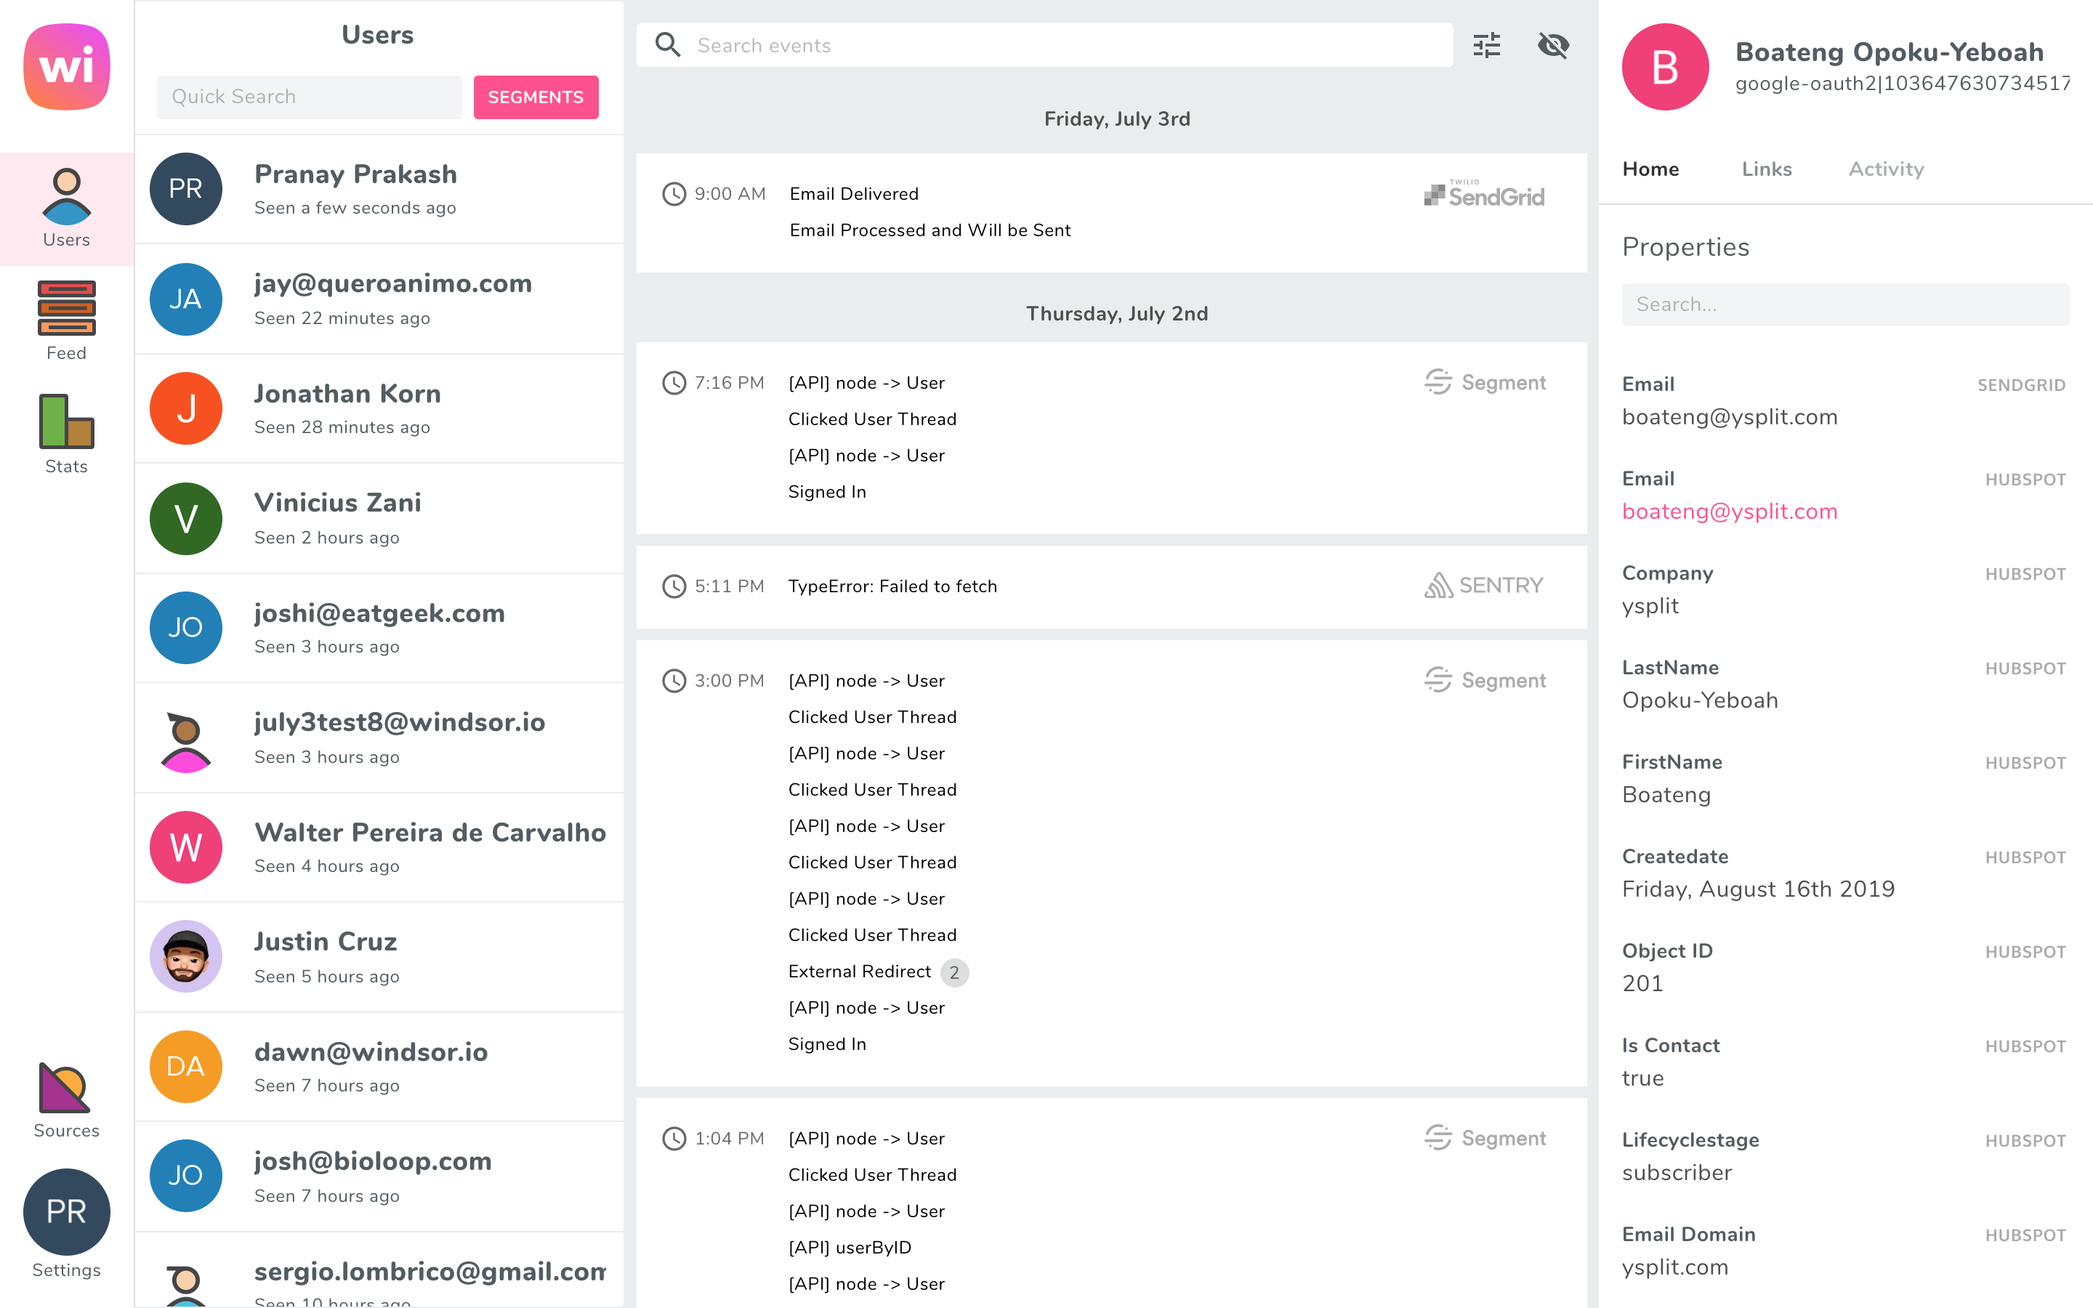Open Settings via the PR avatar
This screenshot has width=2093, height=1308.
(x=67, y=1211)
